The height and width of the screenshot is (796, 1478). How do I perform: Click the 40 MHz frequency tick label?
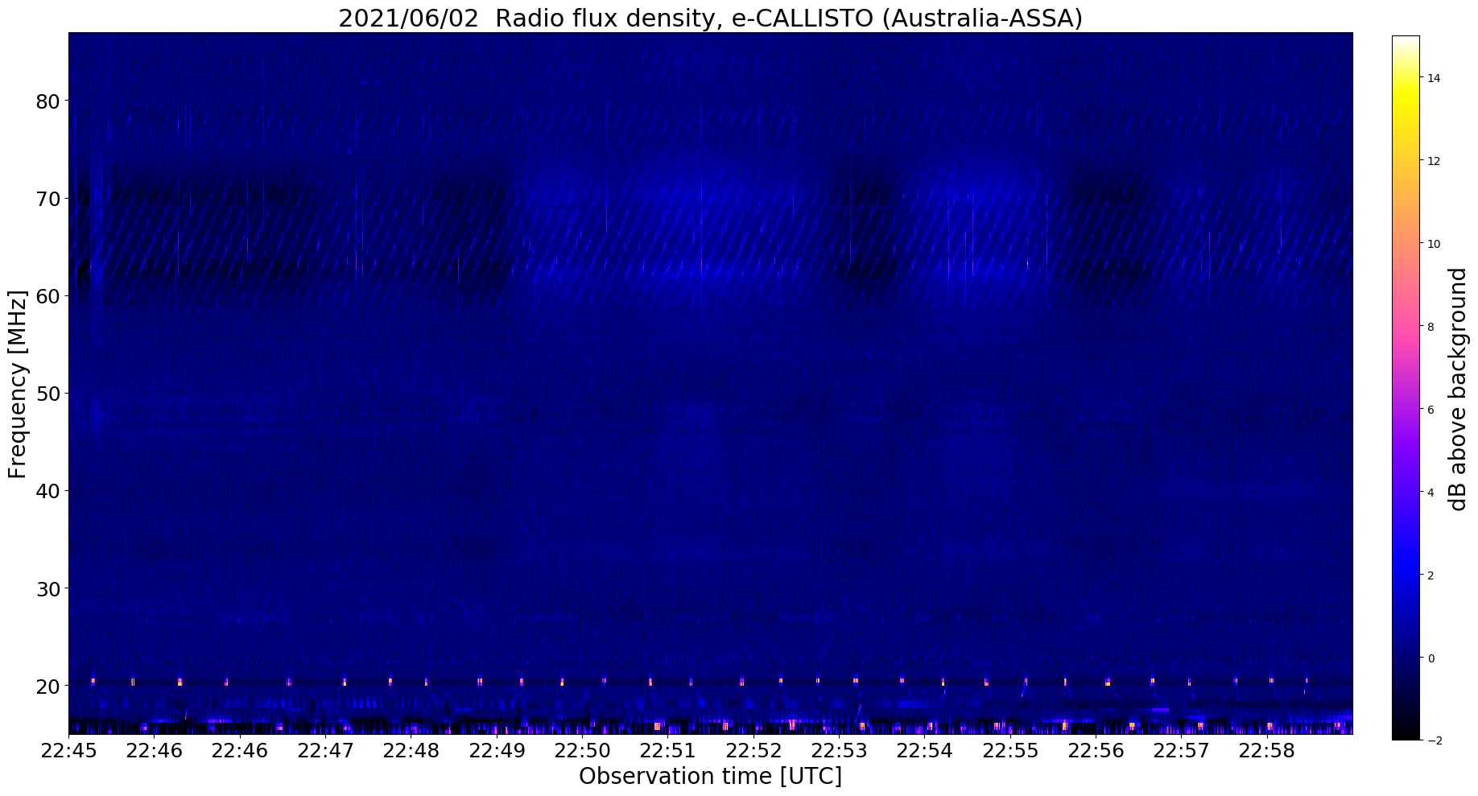(x=47, y=491)
